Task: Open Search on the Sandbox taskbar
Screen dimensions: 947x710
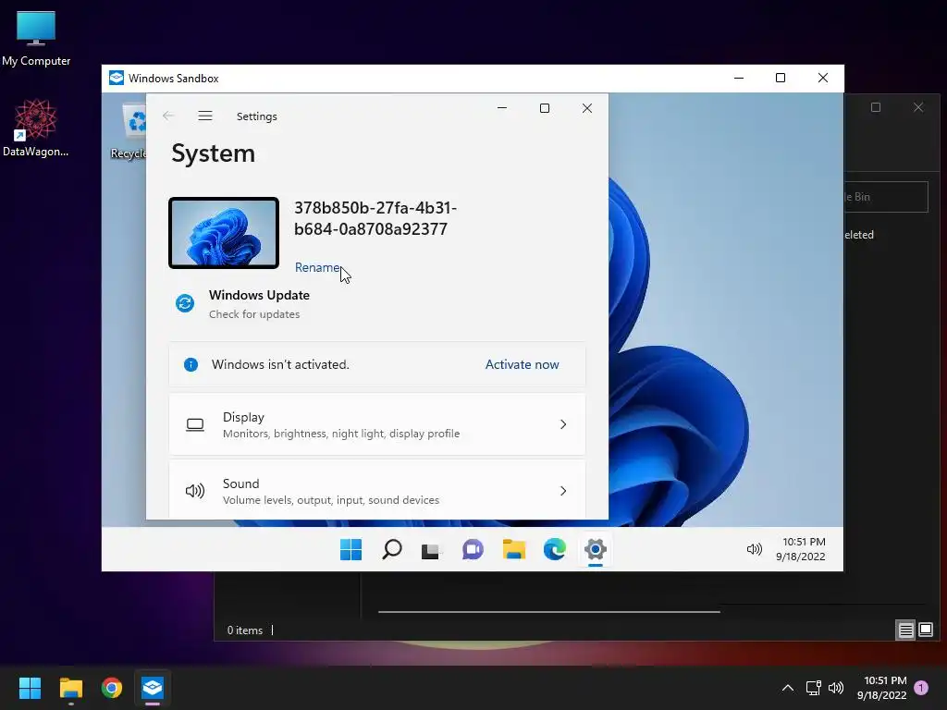Action: [392, 549]
